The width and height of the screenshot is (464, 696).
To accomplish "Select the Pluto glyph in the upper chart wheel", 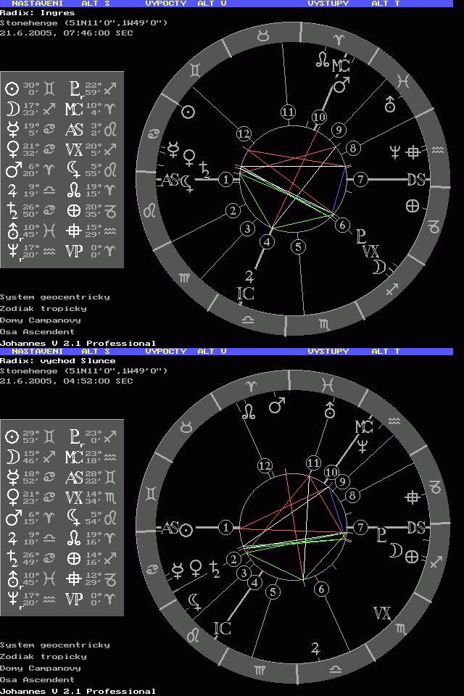I will (361, 236).
